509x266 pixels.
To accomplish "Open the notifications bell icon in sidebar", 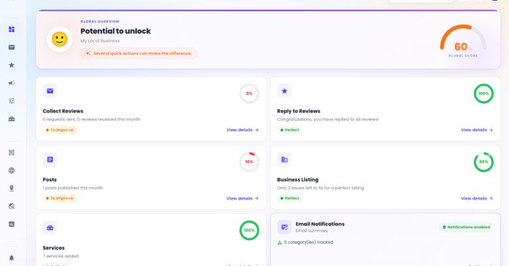I will pyautogui.click(x=12, y=258).
